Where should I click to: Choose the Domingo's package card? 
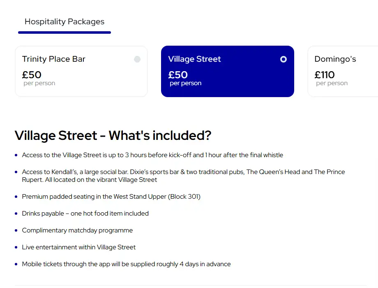[x=343, y=71]
